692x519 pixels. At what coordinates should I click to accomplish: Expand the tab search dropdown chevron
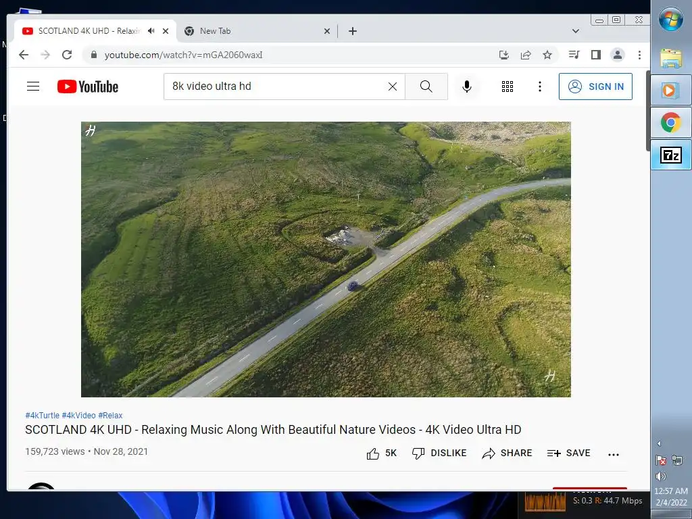576,31
